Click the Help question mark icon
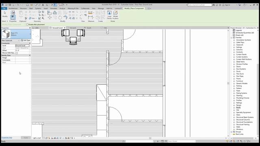 pyautogui.click(x=244, y=5)
